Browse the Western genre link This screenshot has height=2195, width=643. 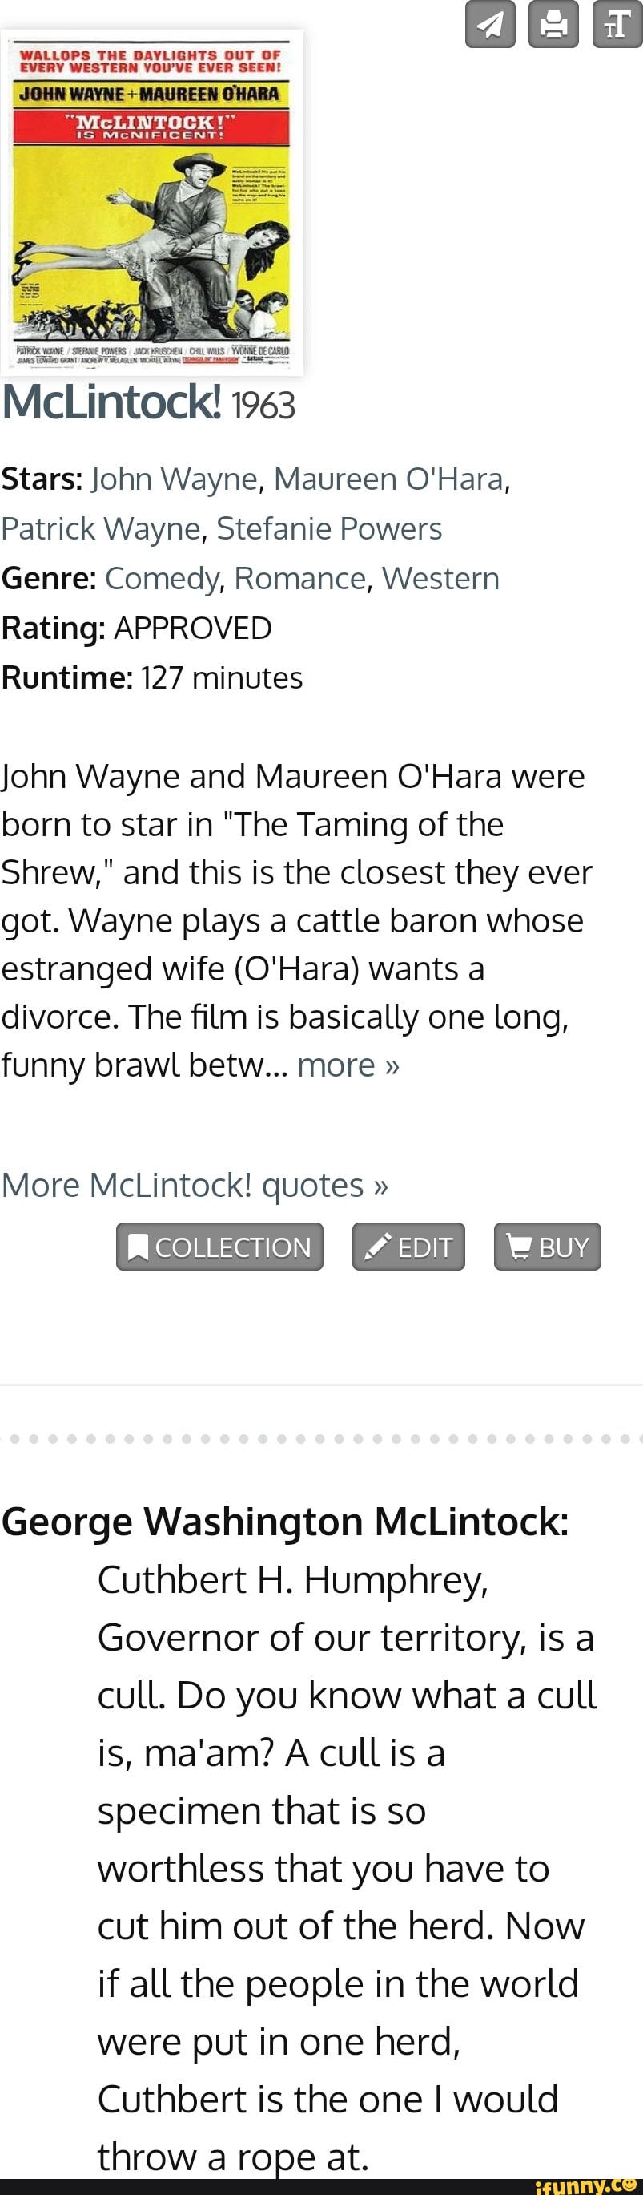pos(440,579)
